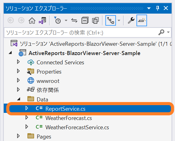Toggle the auto-hide pin icon
The width and height of the screenshot is (175, 141).
point(158,8)
